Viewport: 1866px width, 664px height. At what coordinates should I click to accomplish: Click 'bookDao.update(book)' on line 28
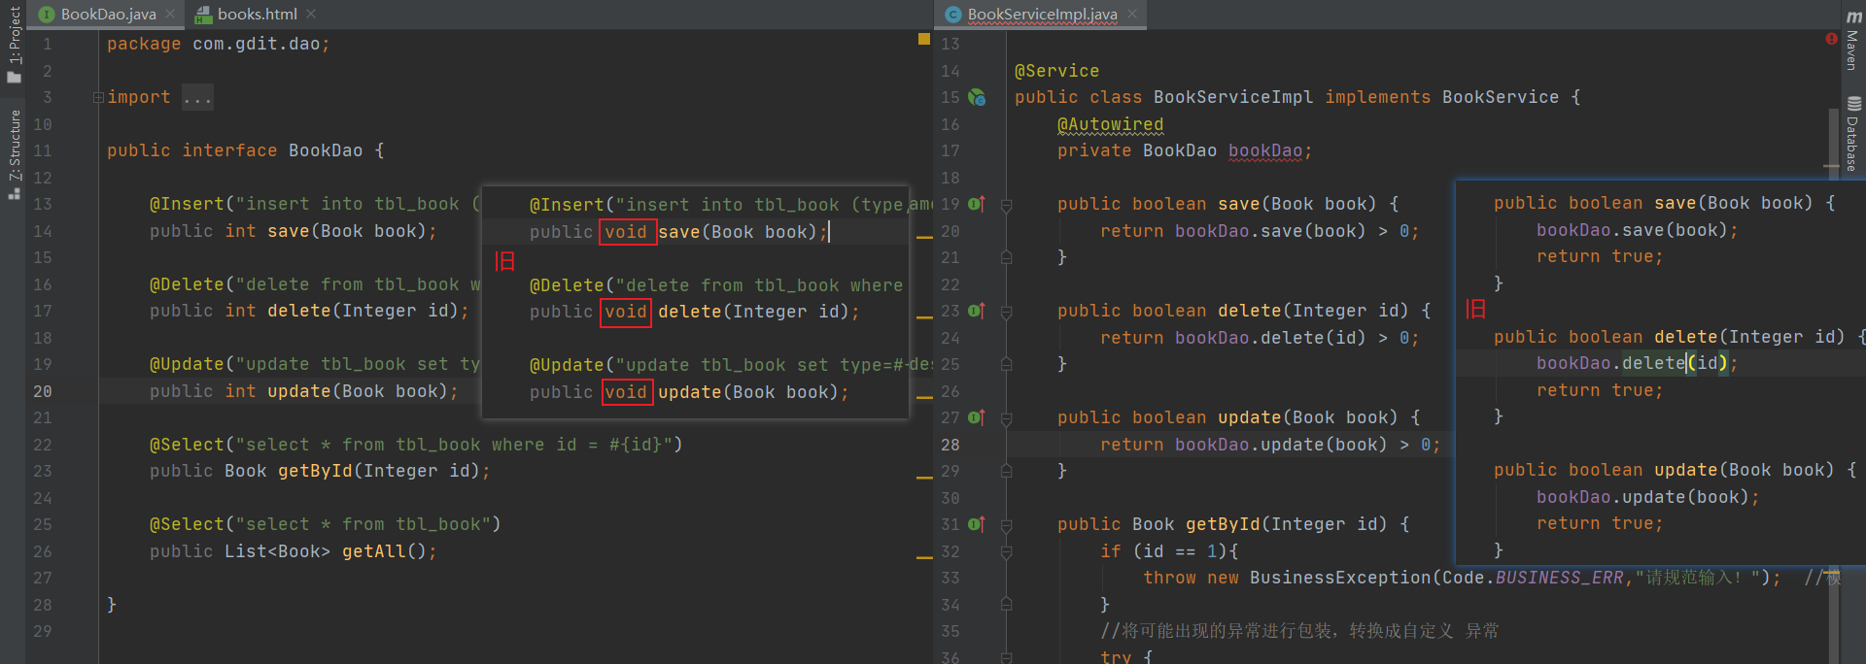click(1281, 445)
